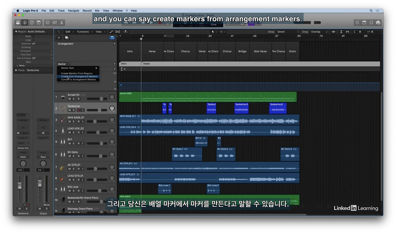Choose Create Markers From Regions

tap(79, 73)
